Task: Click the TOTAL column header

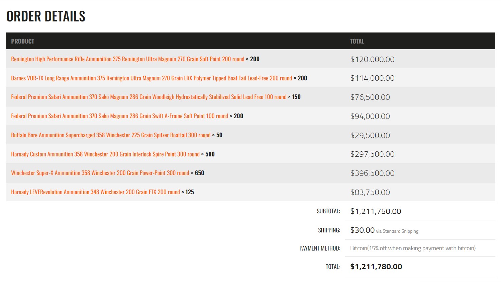Action: 357,41
